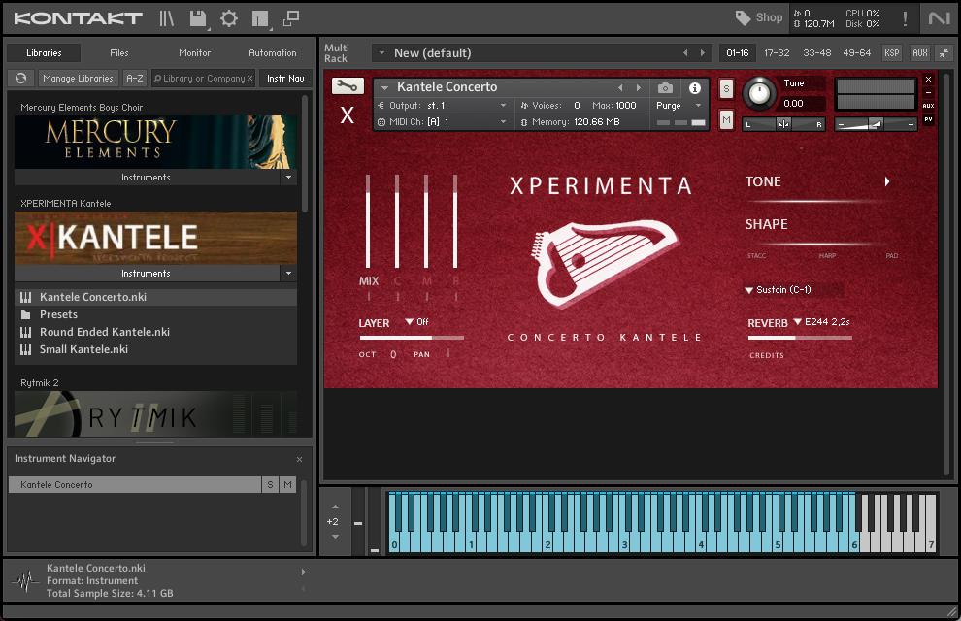The width and height of the screenshot is (961, 621).
Task: Switch to the Files tab
Action: [x=118, y=53]
